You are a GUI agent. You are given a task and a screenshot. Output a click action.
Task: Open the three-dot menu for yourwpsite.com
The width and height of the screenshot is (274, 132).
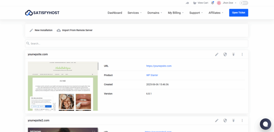(x=242, y=54)
